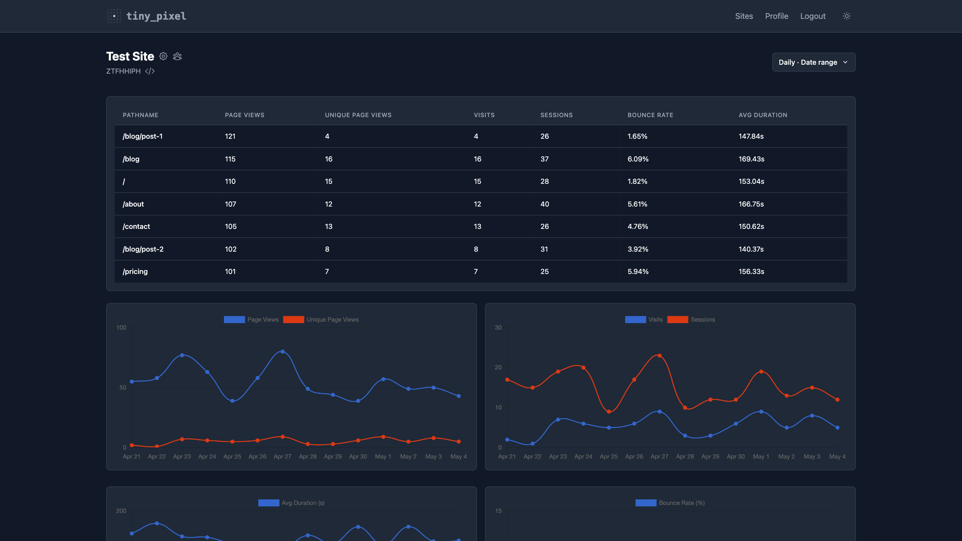The height and width of the screenshot is (541, 962).
Task: Open the Daily · Date range dropdown
Action: coord(814,62)
